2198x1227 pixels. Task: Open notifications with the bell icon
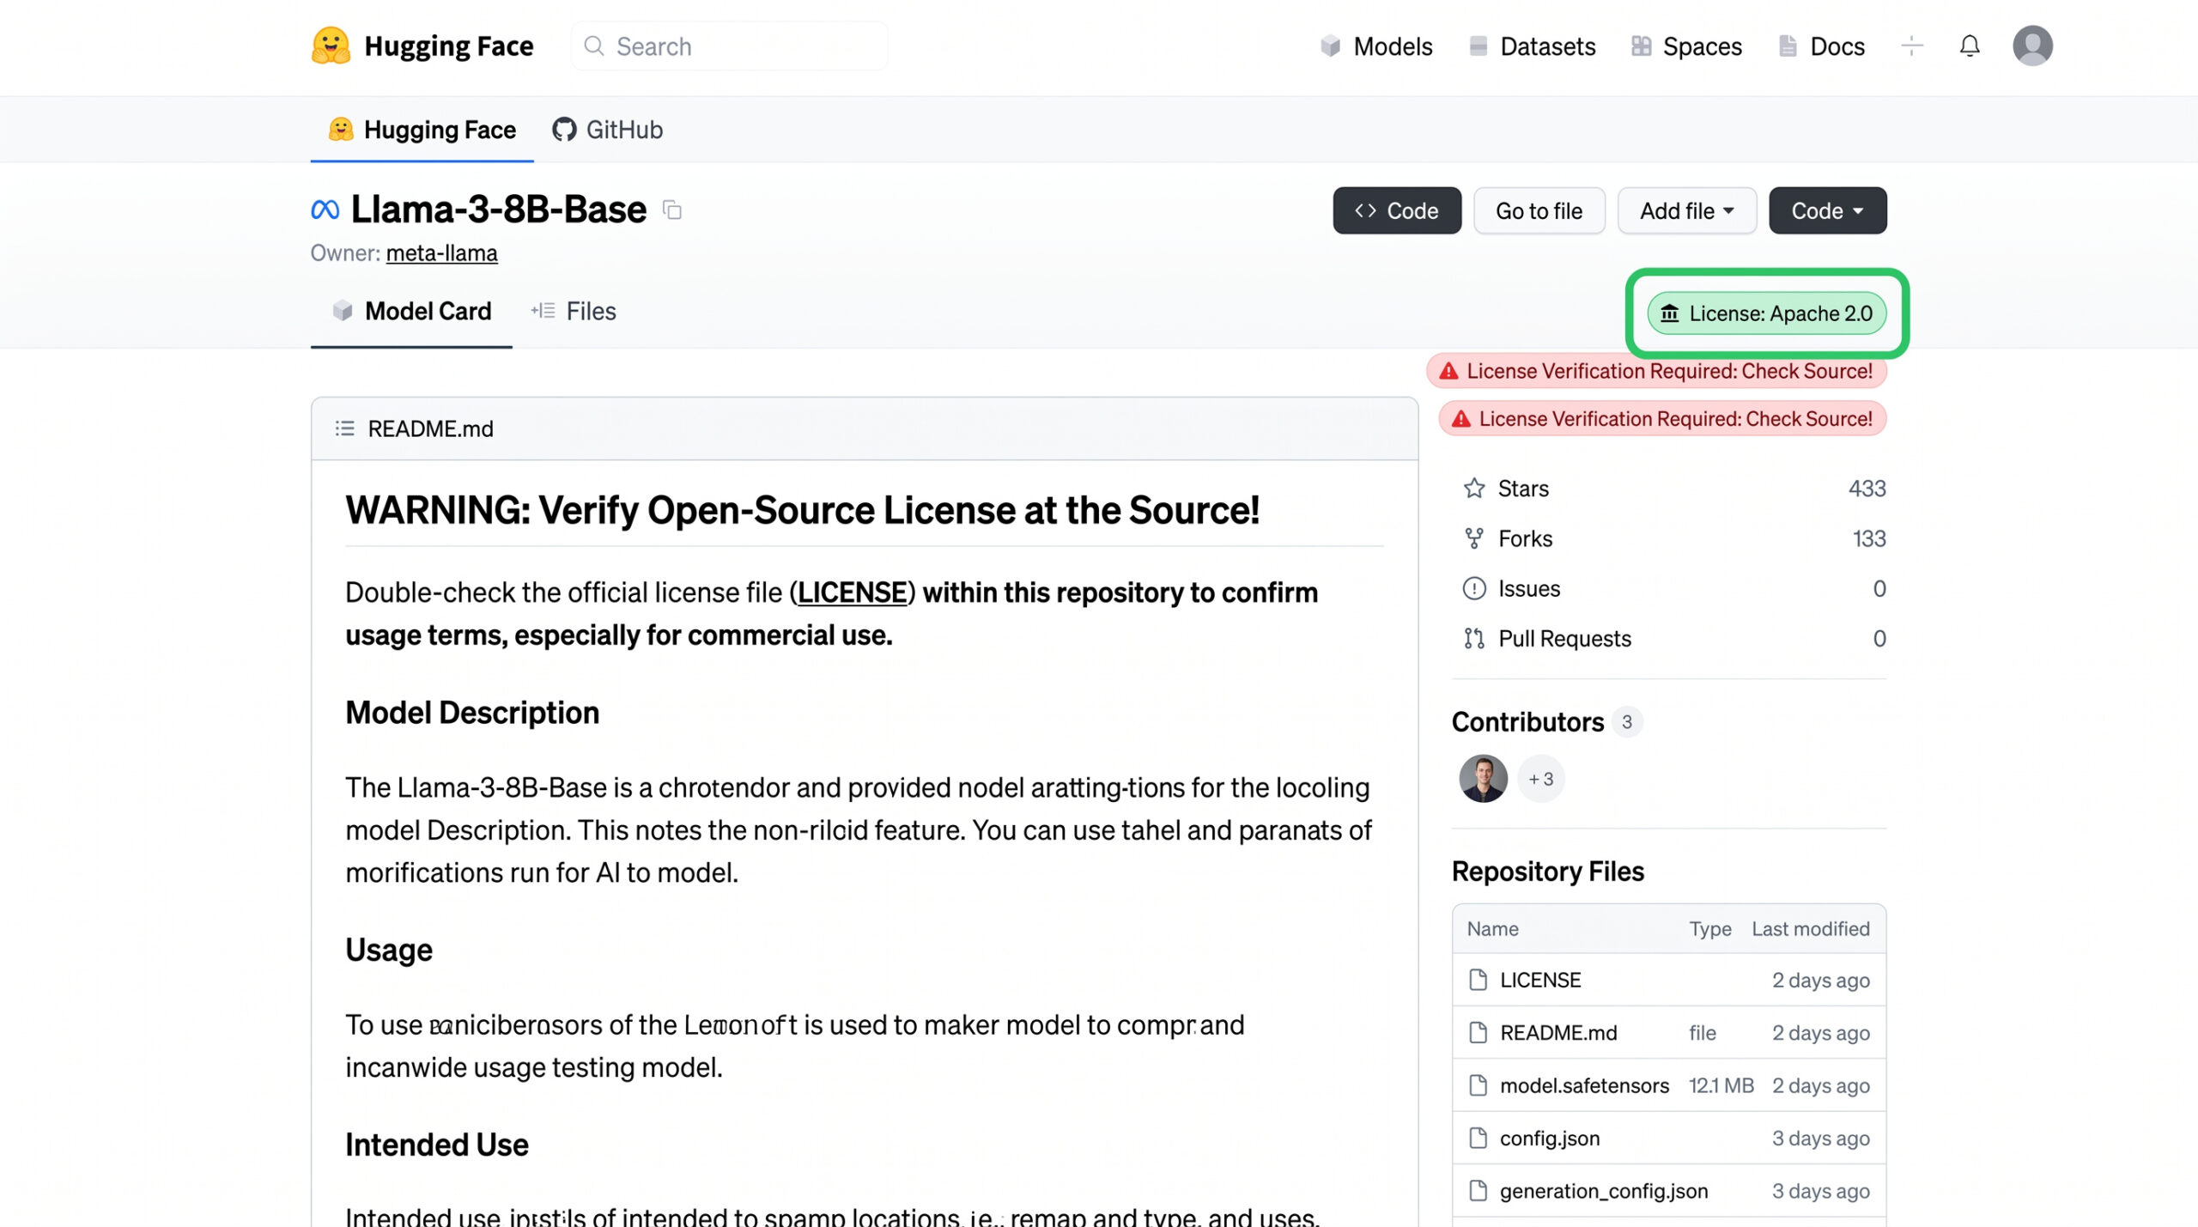coord(1970,46)
